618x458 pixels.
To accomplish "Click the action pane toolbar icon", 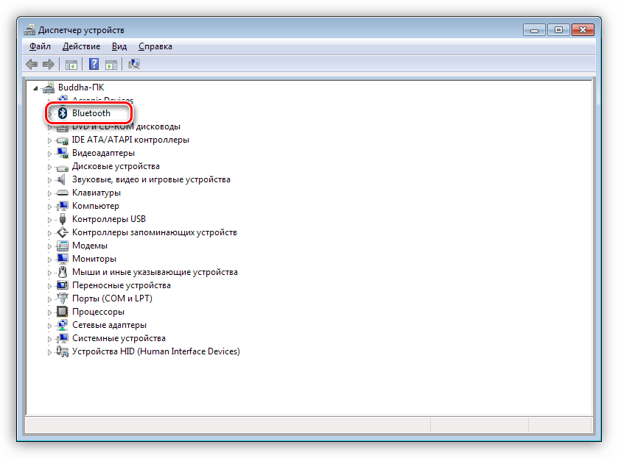I will point(111,65).
